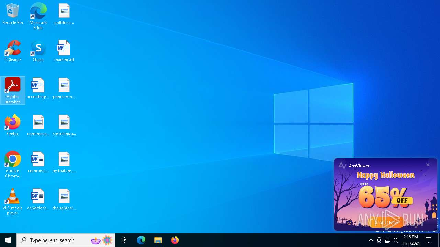
Task: Click the Grab It Now button
Action: pos(386,223)
